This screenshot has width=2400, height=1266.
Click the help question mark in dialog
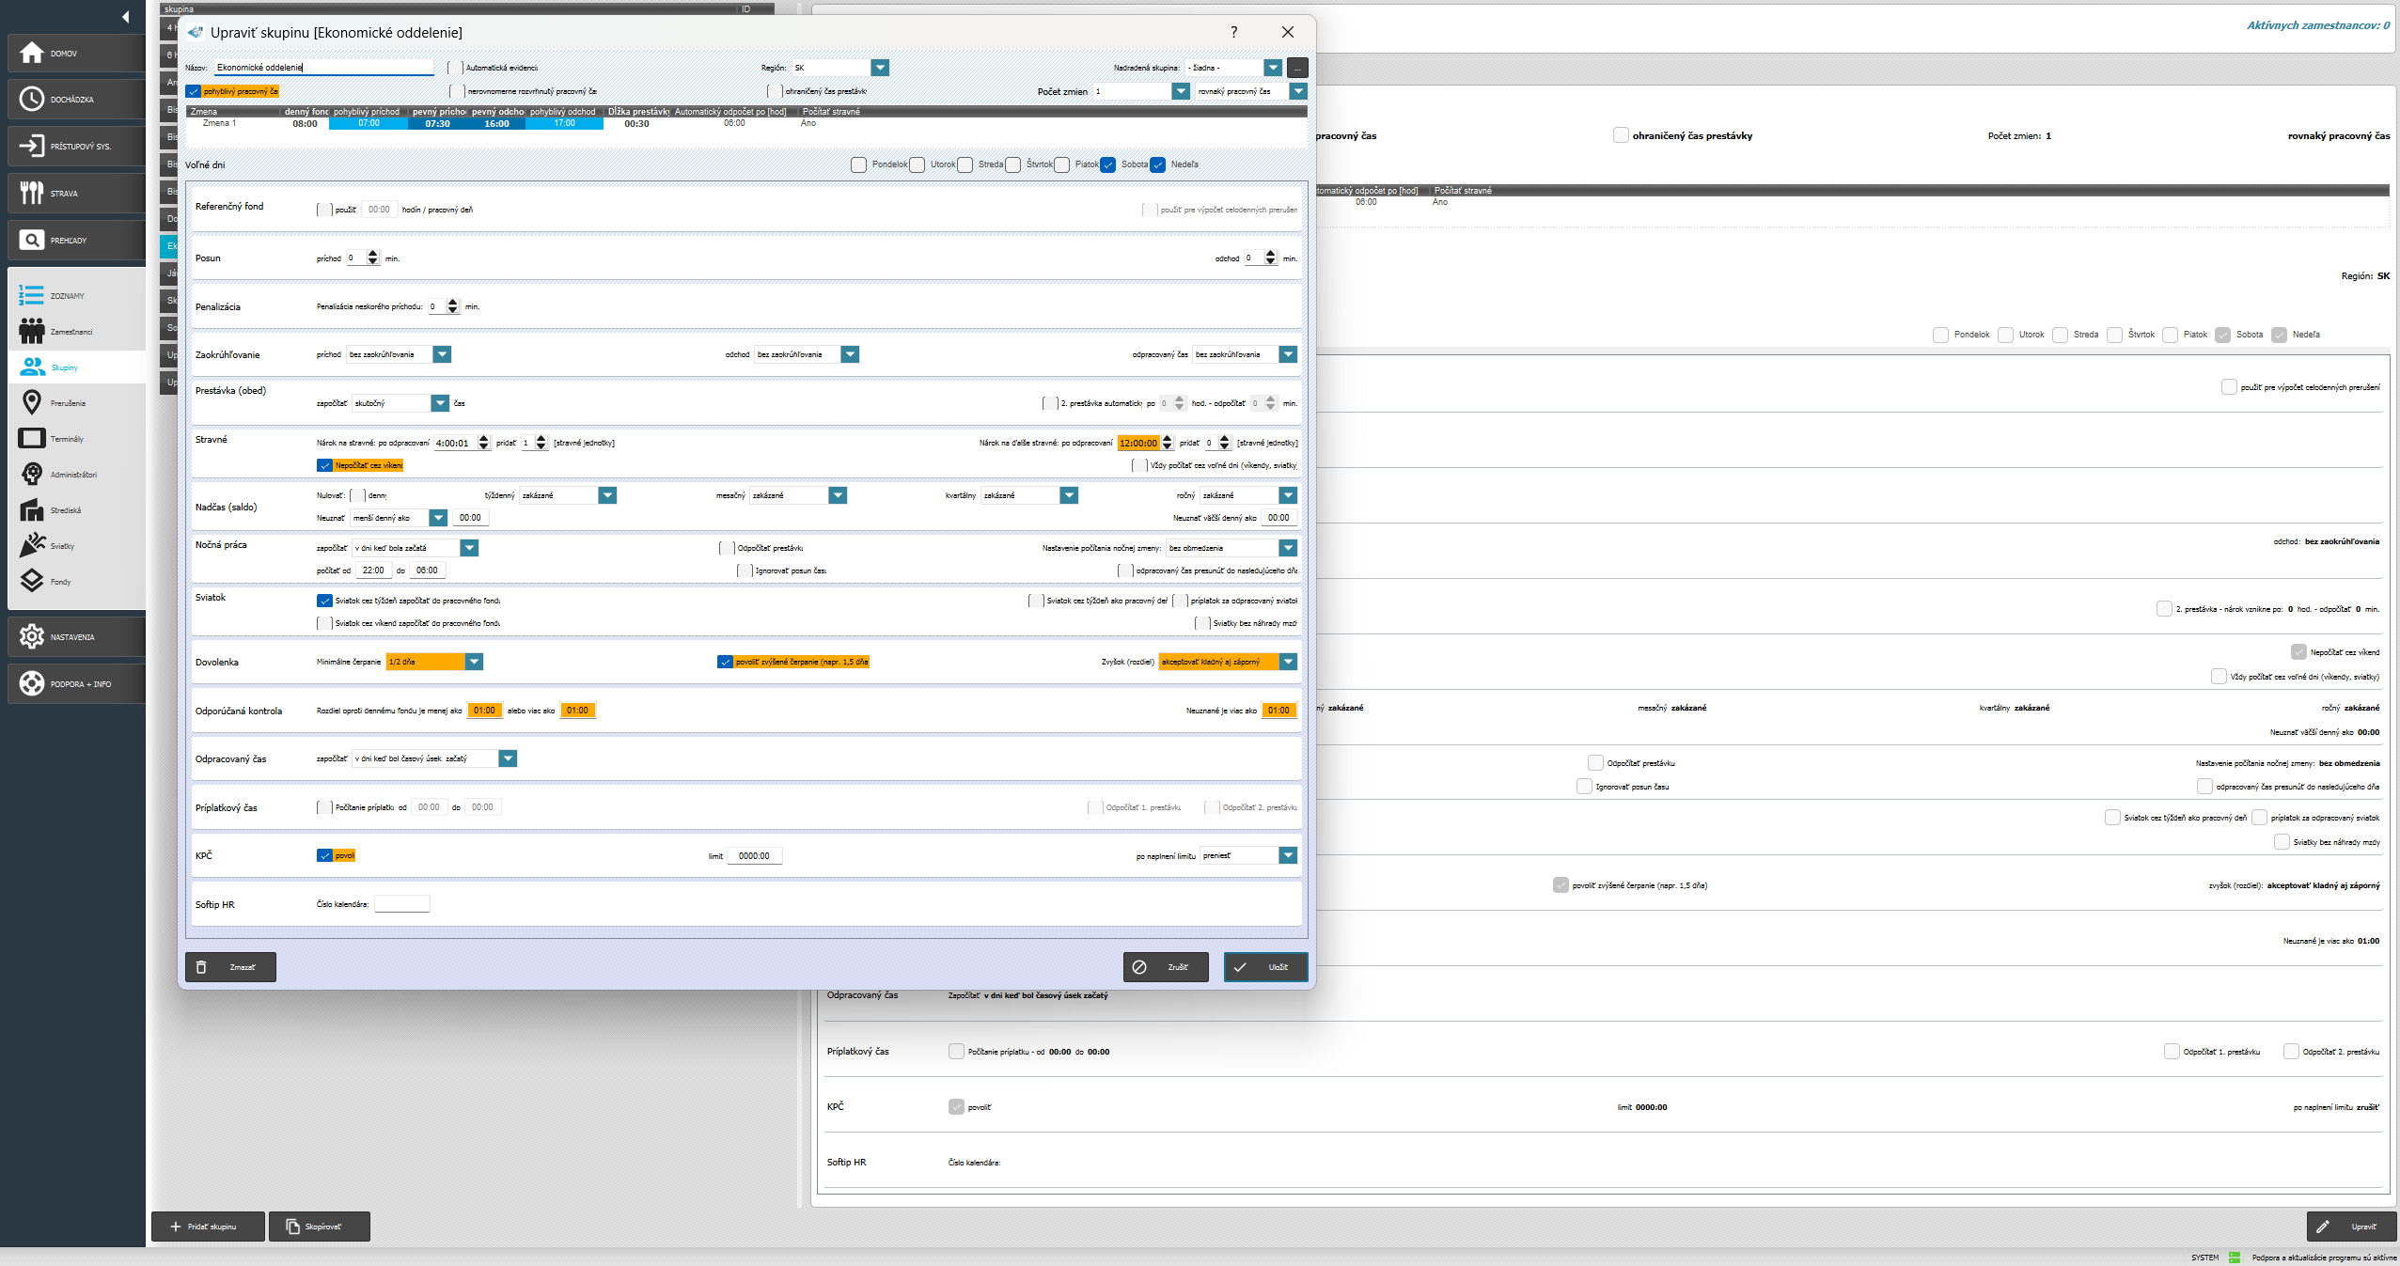point(1233,32)
